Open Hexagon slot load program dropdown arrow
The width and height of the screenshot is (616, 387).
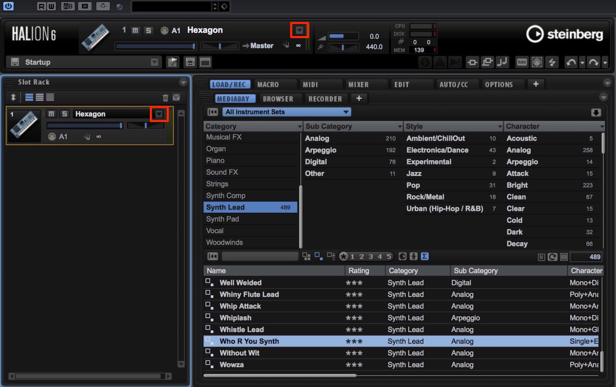159,114
